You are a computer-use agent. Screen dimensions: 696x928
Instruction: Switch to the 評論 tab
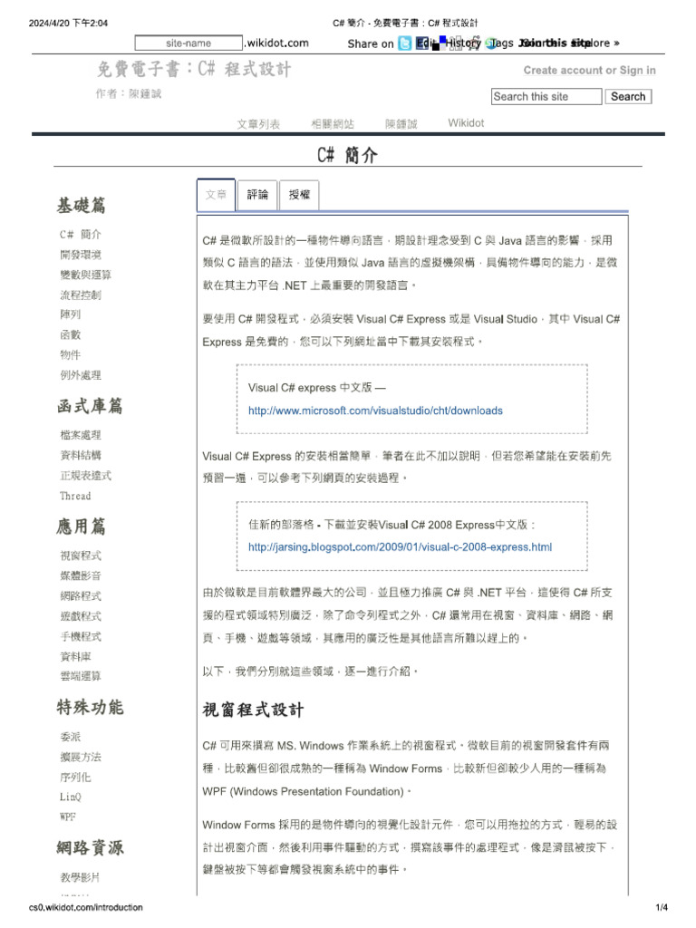click(257, 195)
